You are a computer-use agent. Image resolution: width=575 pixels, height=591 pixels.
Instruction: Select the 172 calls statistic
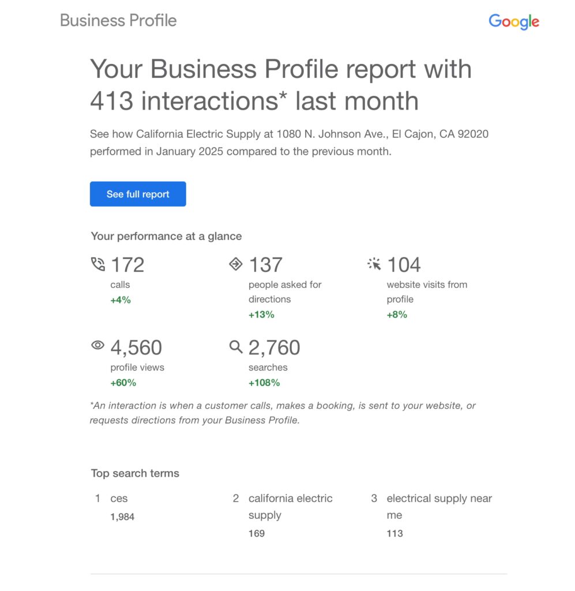[127, 265]
